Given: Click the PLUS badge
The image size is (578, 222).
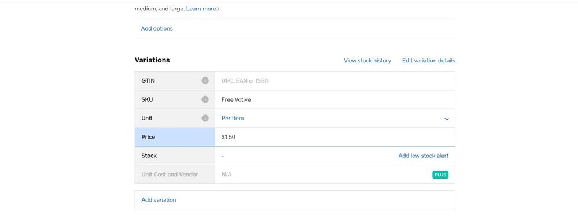Looking at the screenshot, I should (x=440, y=175).
